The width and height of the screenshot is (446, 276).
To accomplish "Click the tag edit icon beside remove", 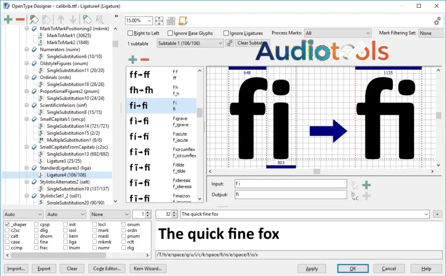I will 34,20.
